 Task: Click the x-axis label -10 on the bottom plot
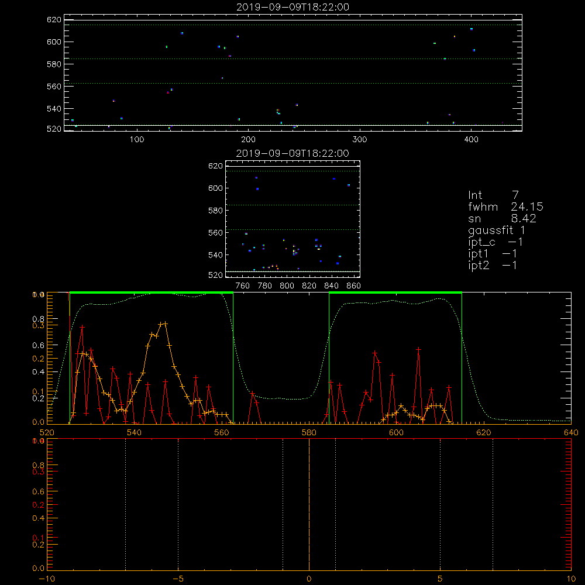[47, 579]
